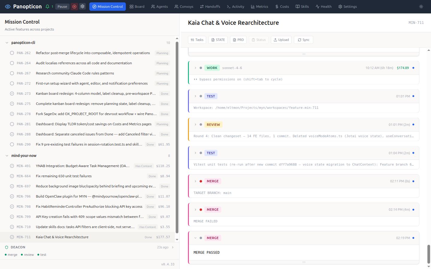Collapse the panopticon-cli project group

click(7, 43)
